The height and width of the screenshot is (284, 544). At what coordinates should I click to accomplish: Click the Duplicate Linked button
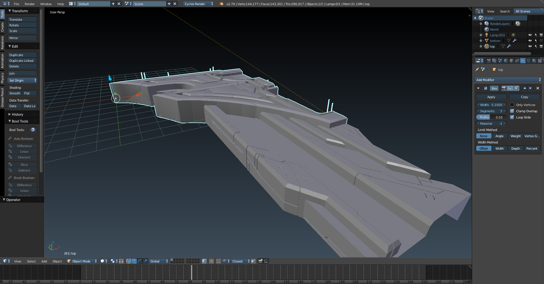click(x=22, y=61)
